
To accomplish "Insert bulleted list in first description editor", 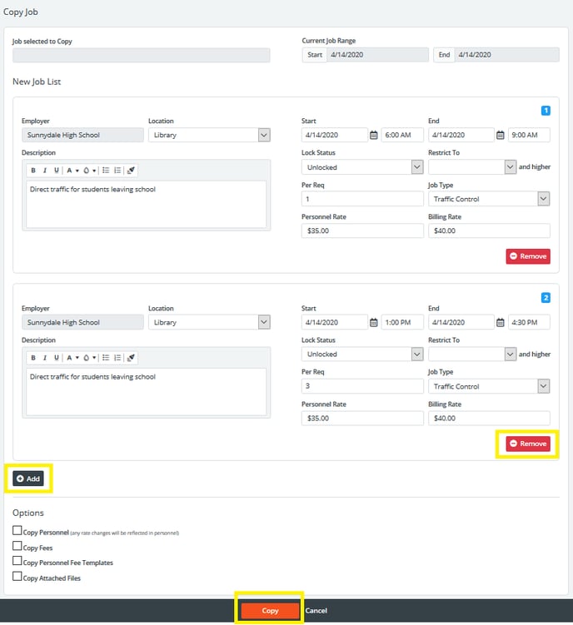I will coord(106,171).
